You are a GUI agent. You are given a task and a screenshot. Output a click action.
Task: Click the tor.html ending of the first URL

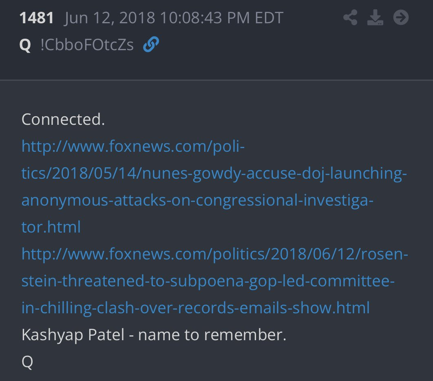[50, 227]
